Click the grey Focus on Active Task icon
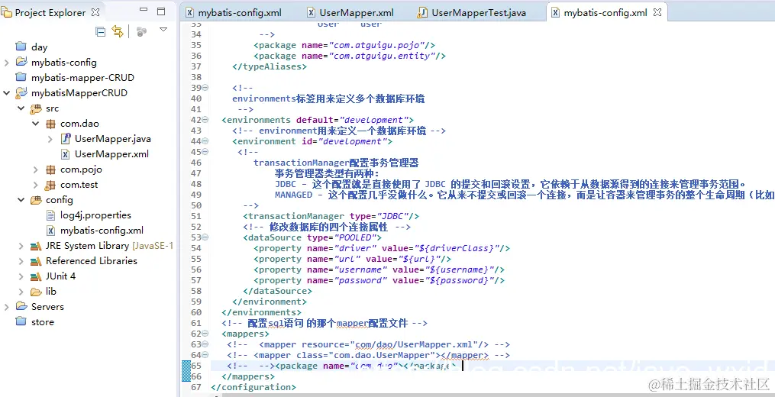Image resolution: width=775 pixels, height=397 pixels. (141, 31)
